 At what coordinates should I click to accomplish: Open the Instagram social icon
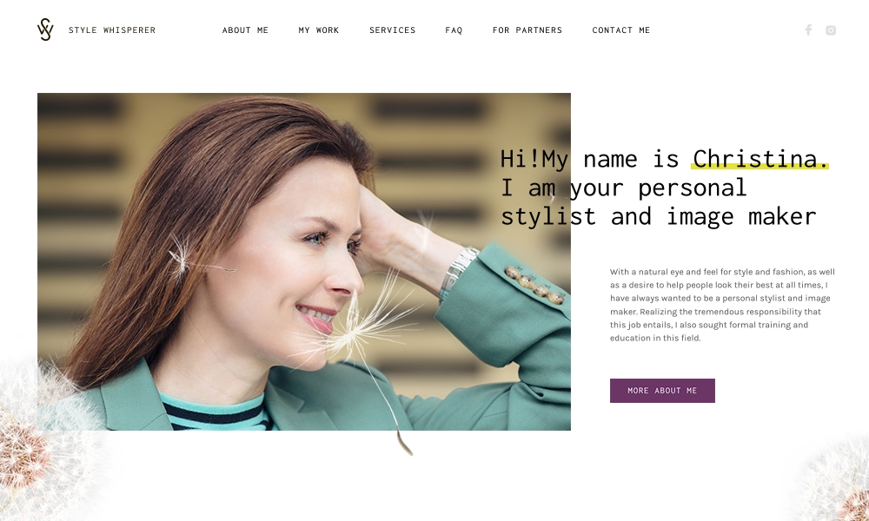[x=830, y=30]
